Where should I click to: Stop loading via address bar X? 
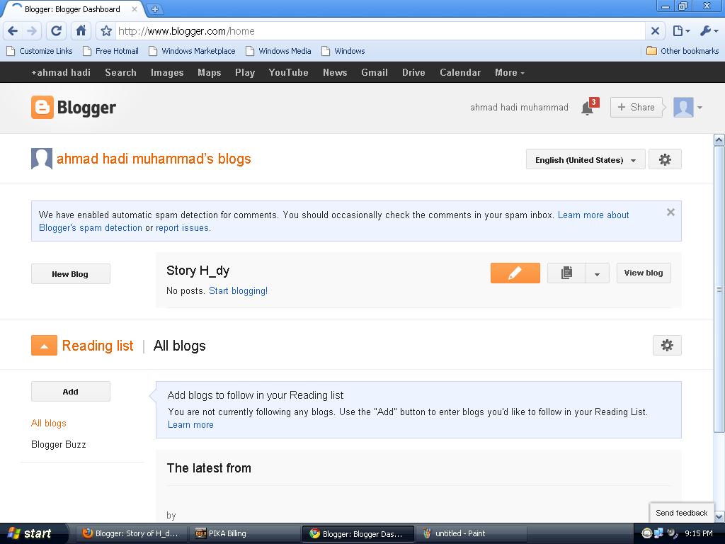(x=655, y=31)
